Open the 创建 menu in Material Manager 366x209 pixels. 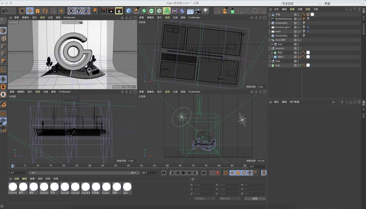pos(16,179)
